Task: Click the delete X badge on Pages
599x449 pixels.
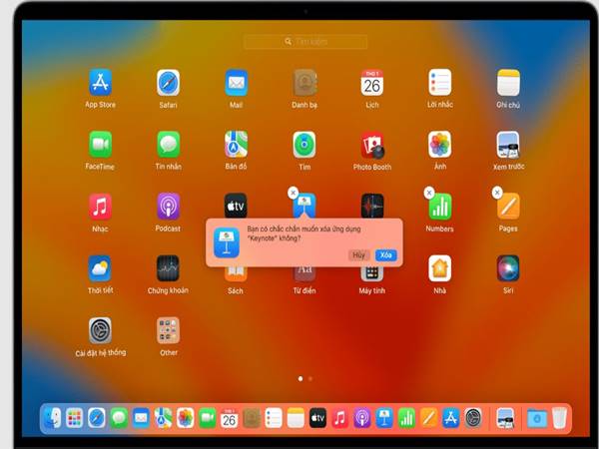Action: click(497, 193)
